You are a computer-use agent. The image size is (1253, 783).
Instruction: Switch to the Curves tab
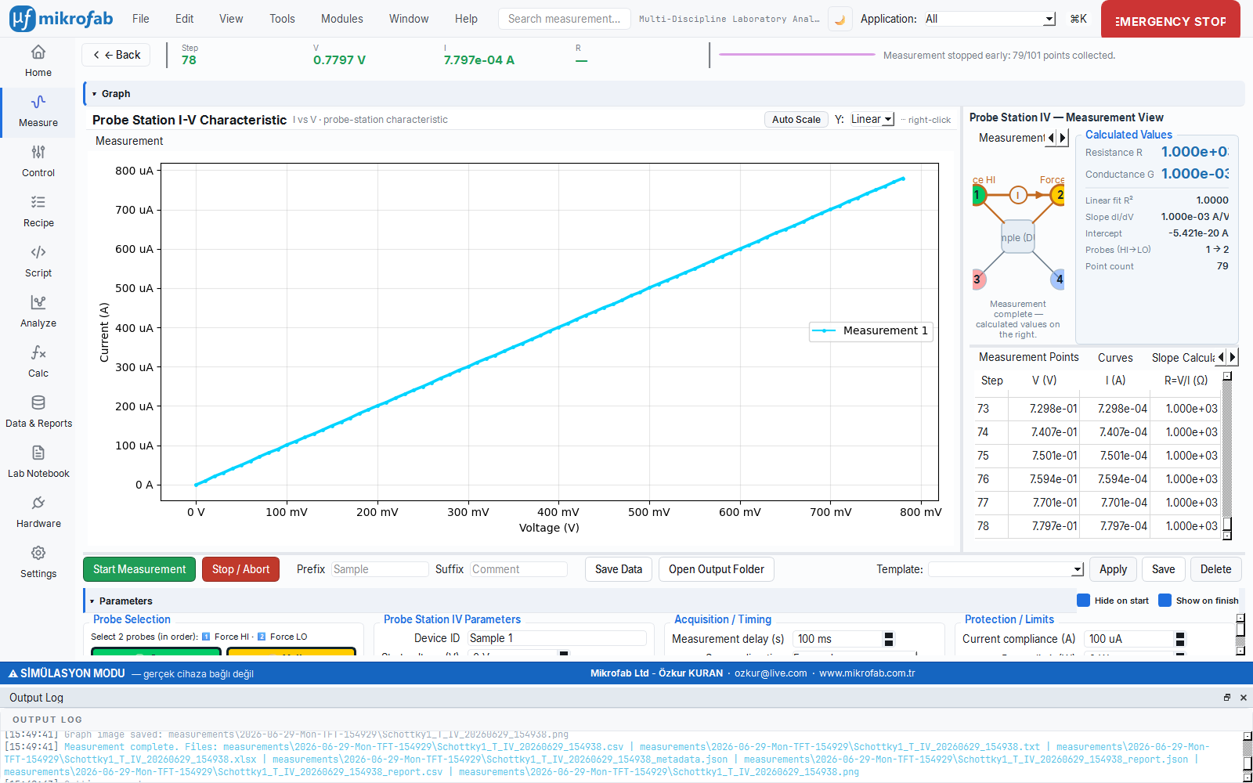[x=1115, y=358]
